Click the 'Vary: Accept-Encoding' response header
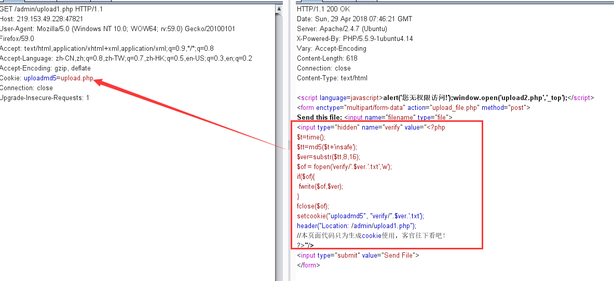This screenshot has width=614, height=281. point(332,49)
